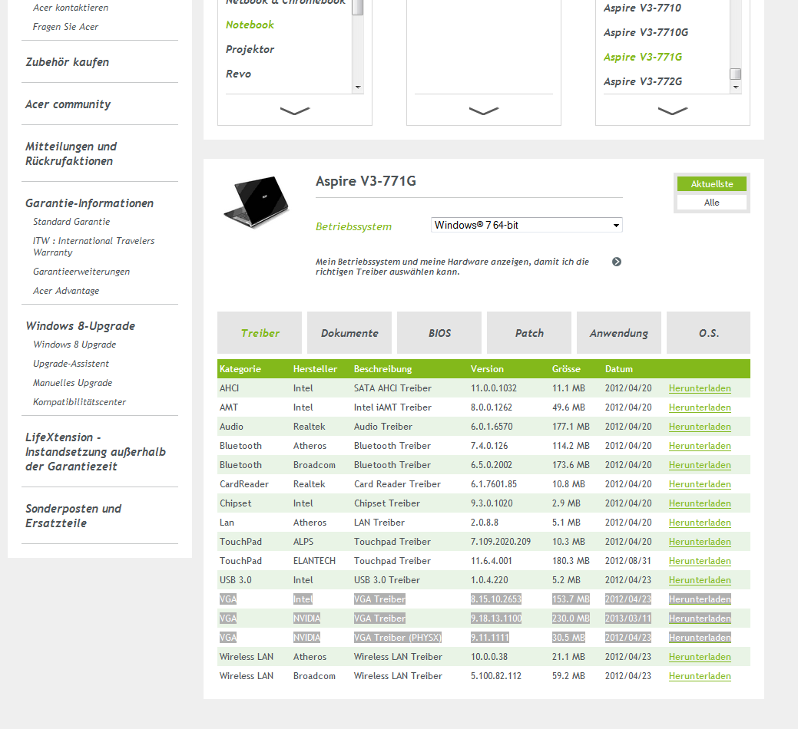Viewport: 798px width, 729px height.
Task: Visit the Acer community link
Action: click(68, 104)
